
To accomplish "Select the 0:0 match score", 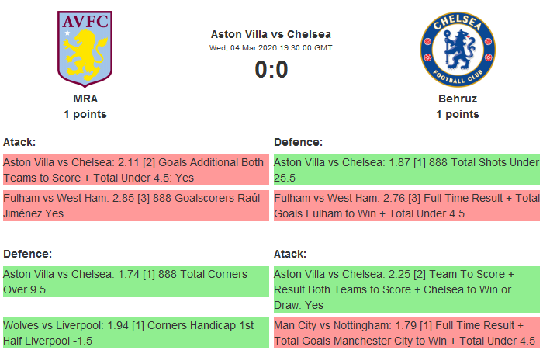I will [271, 70].
